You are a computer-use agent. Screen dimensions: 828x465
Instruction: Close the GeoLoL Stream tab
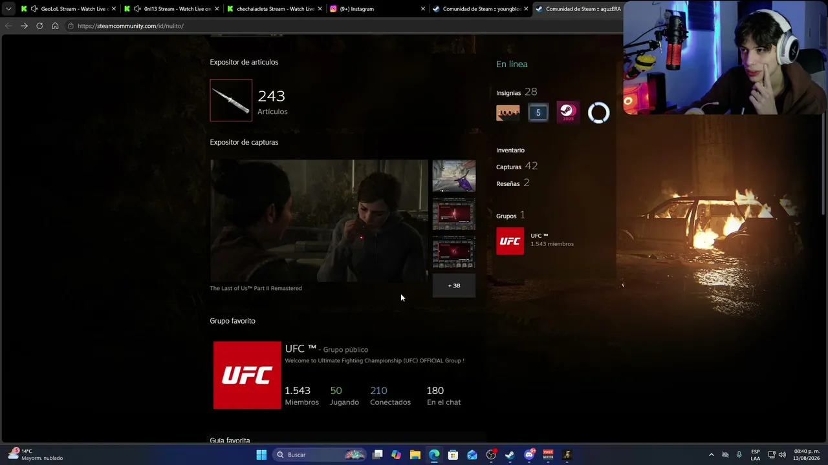113,9
